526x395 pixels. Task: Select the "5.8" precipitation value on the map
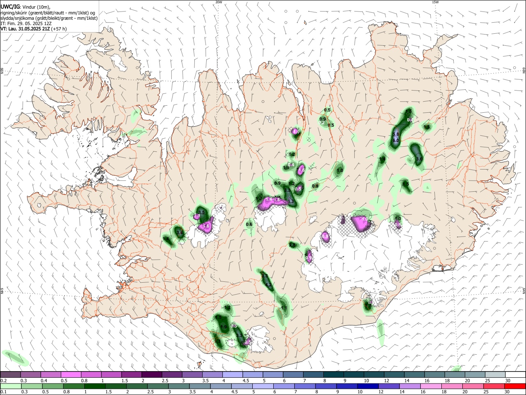pyautogui.click(x=396, y=135)
